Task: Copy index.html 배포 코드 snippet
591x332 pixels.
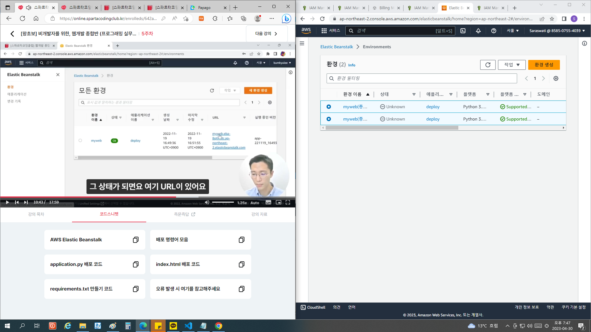Action: coord(242,264)
